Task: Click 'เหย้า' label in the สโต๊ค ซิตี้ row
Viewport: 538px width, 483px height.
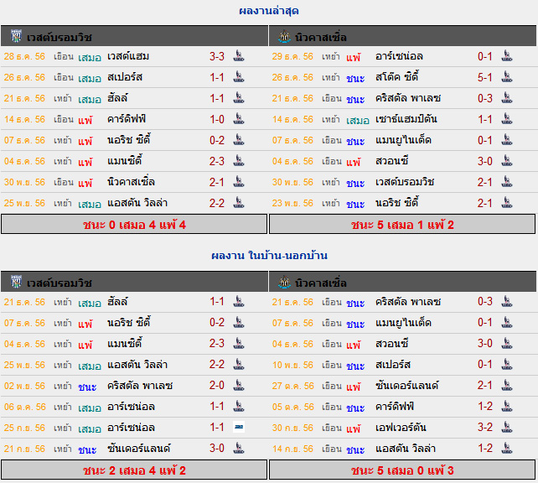Action: point(331,77)
